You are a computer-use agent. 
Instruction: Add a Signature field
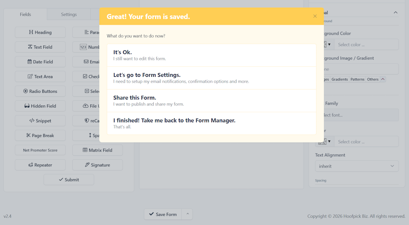[98, 165]
